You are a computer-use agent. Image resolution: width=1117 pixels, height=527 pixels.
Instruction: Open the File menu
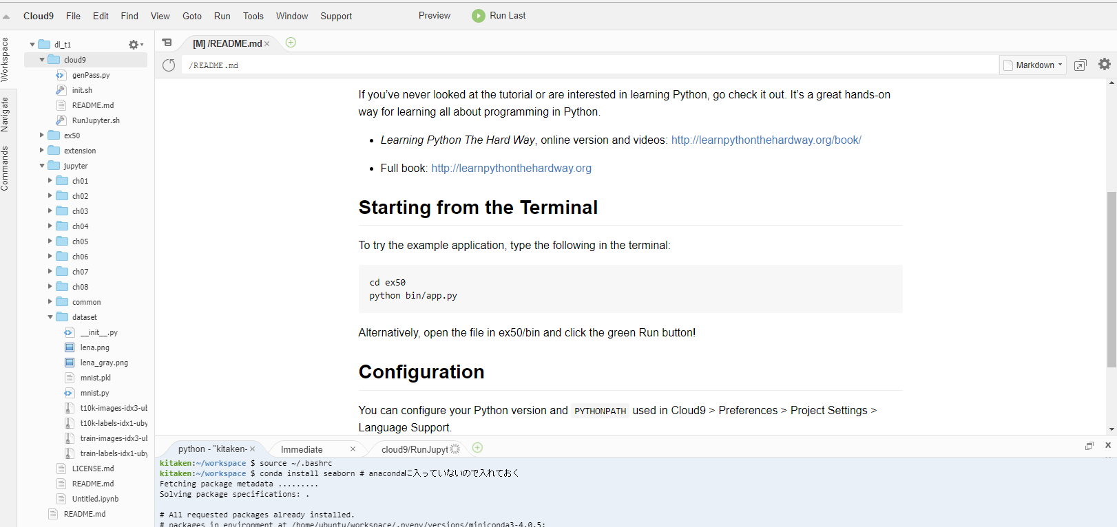[73, 16]
